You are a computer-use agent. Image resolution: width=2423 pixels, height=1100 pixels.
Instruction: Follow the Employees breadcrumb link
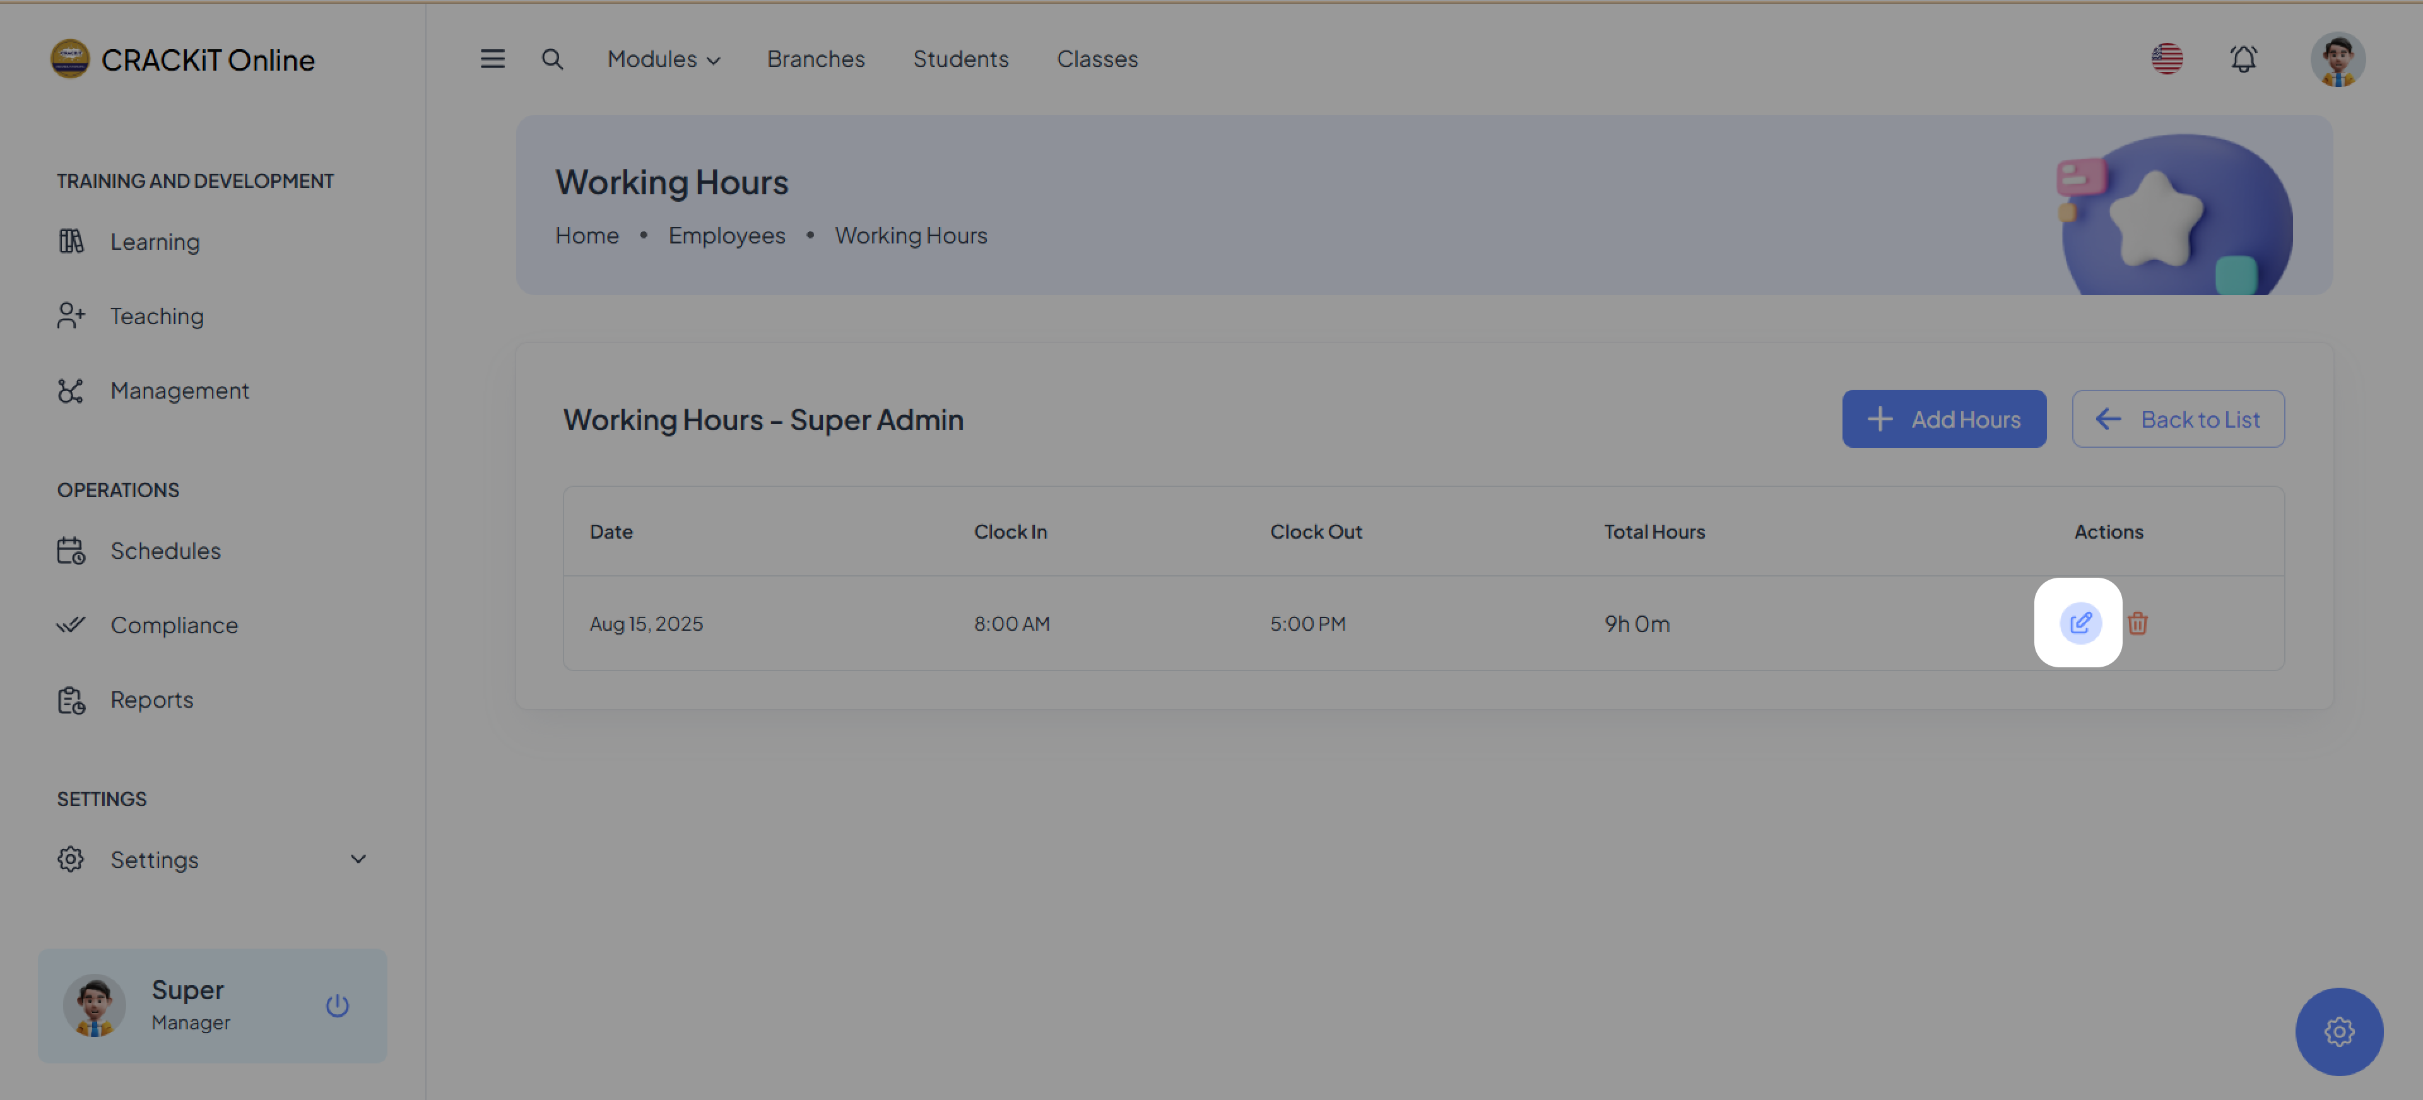click(x=726, y=235)
